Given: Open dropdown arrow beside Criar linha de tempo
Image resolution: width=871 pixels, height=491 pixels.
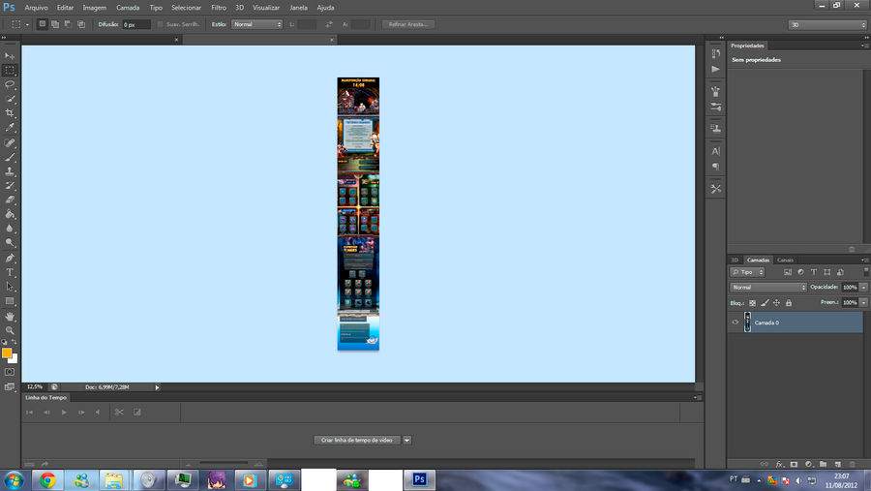Looking at the screenshot, I should [407, 441].
